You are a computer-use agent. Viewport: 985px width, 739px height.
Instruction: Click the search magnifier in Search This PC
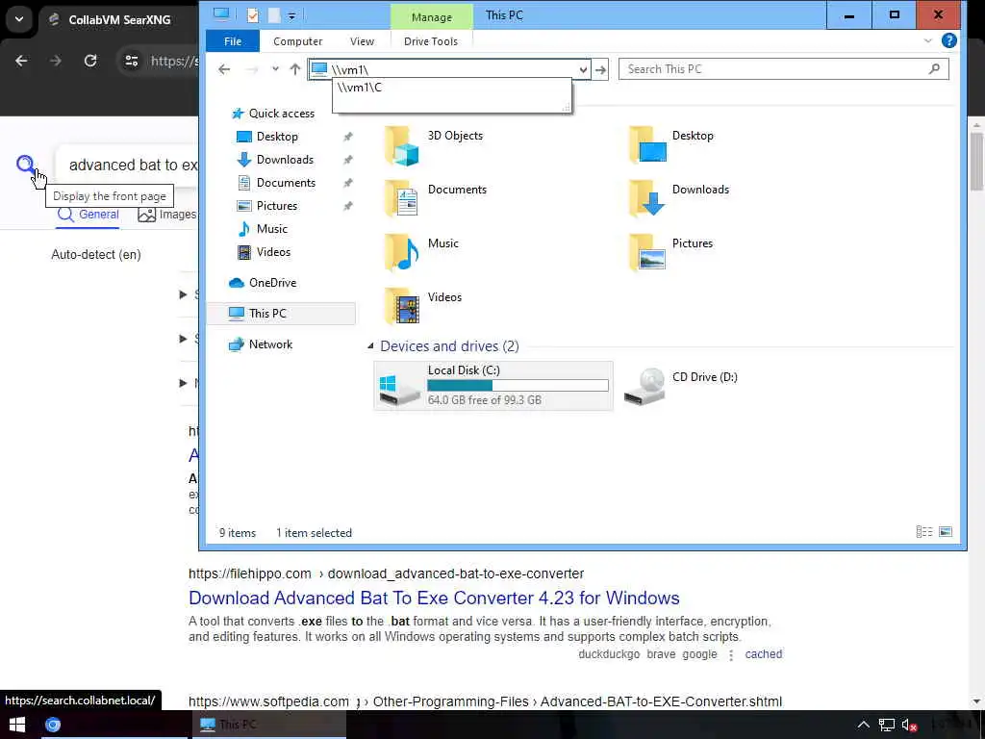(934, 69)
